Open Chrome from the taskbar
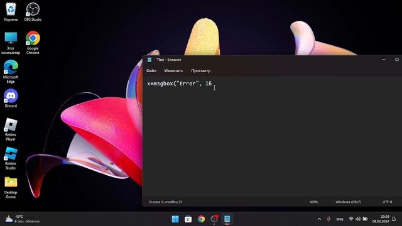 pos(201,219)
